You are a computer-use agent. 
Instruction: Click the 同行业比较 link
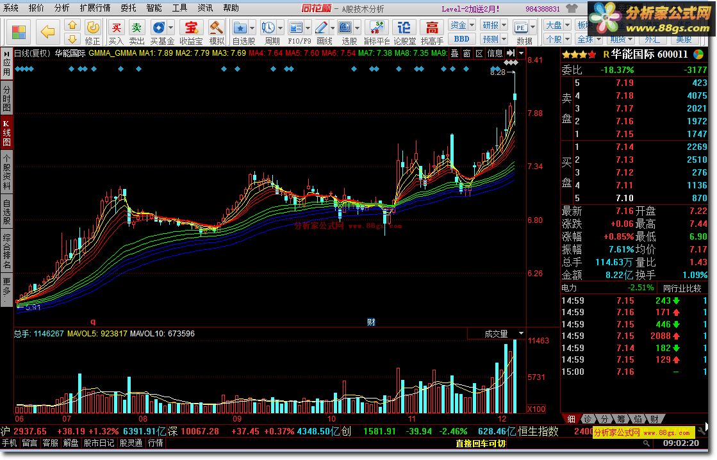point(682,288)
